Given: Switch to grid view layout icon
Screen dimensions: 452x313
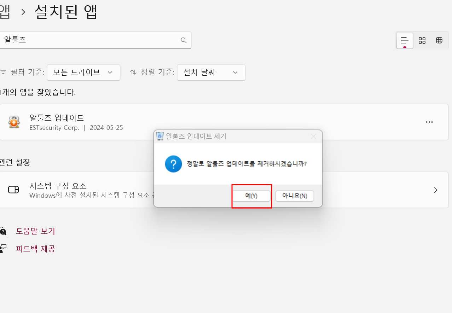Looking at the screenshot, I should (422, 40).
